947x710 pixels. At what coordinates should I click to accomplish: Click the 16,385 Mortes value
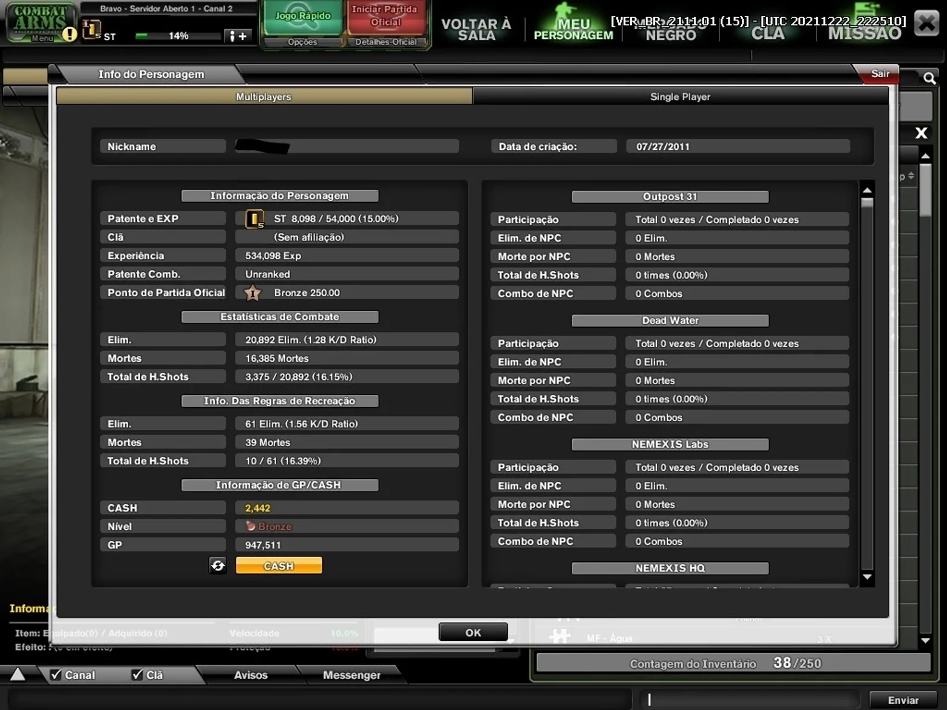(277, 358)
